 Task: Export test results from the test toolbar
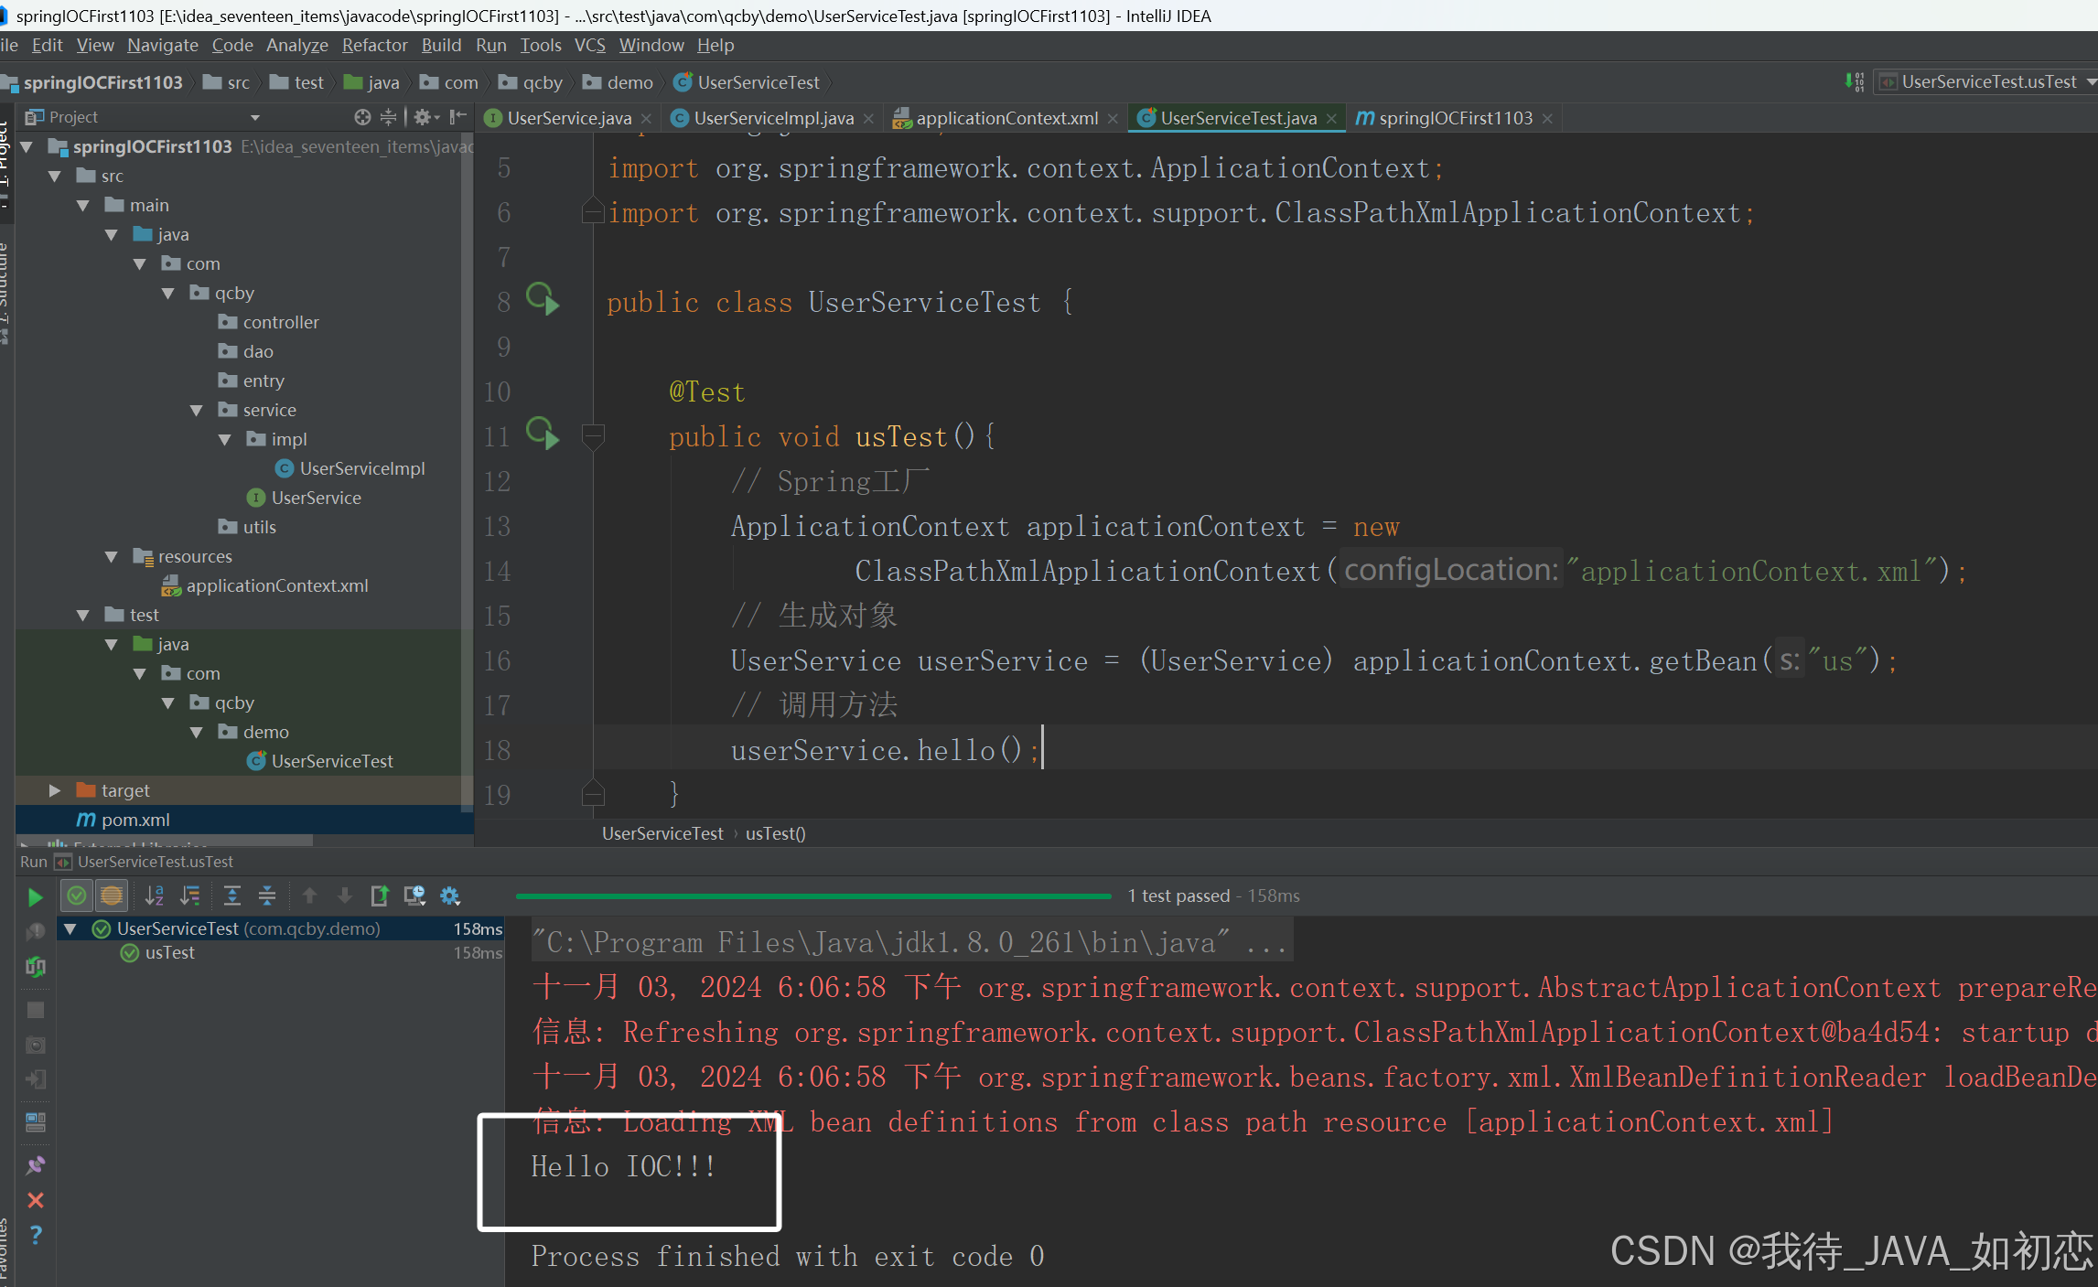pyautogui.click(x=380, y=896)
